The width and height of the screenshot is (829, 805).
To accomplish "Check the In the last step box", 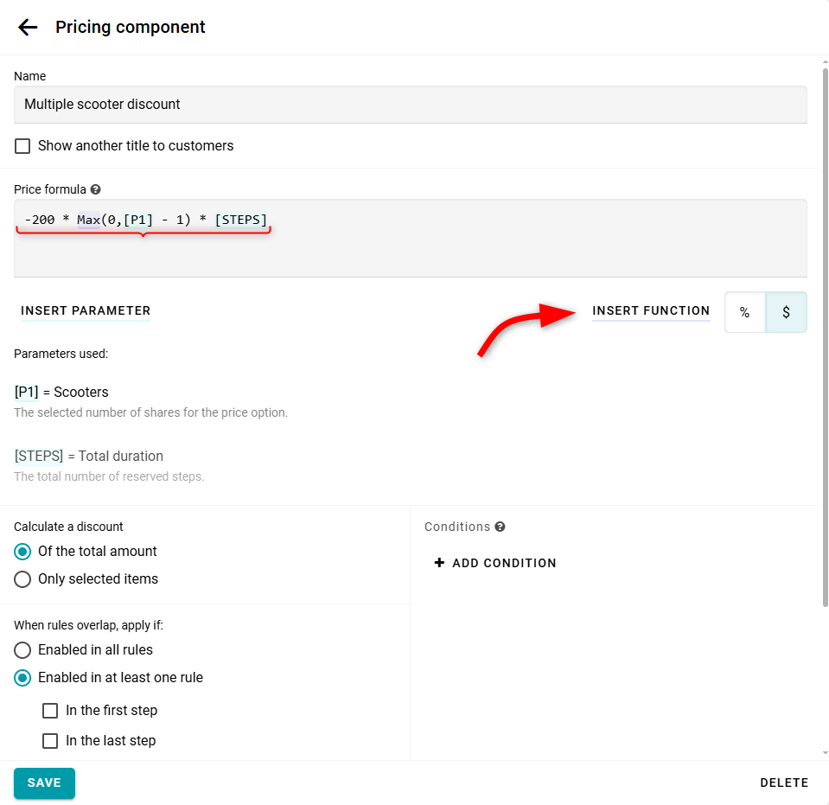I will pos(51,741).
